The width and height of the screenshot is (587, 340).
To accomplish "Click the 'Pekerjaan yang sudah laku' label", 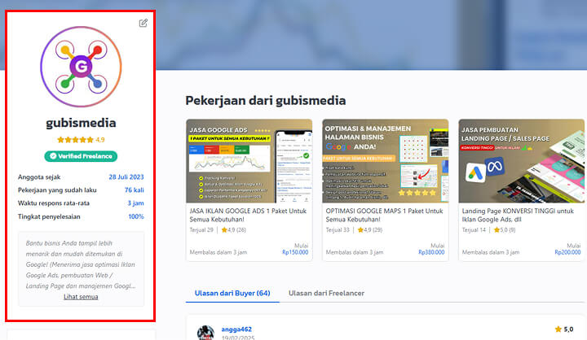I will pyautogui.click(x=57, y=190).
